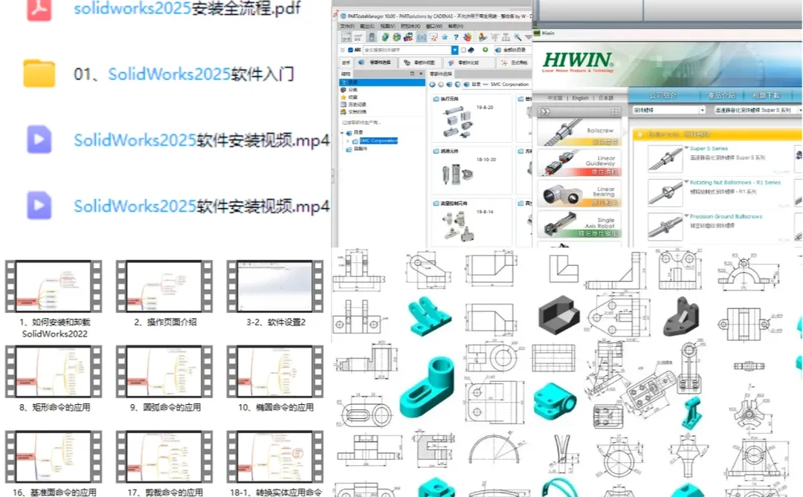This screenshot has width=803, height=497.
Task: Open the 01、SolidWorks2025软件入门 folder icon
Action: (39, 74)
